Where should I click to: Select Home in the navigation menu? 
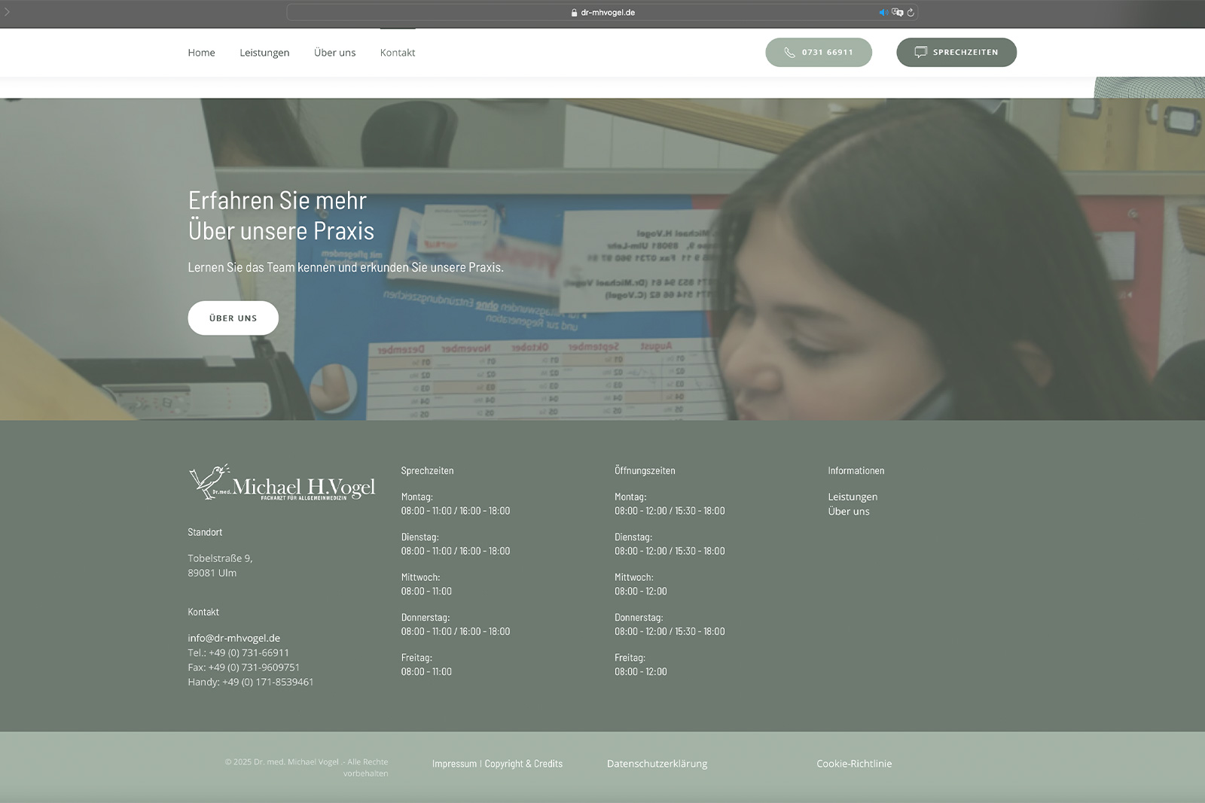tap(201, 53)
